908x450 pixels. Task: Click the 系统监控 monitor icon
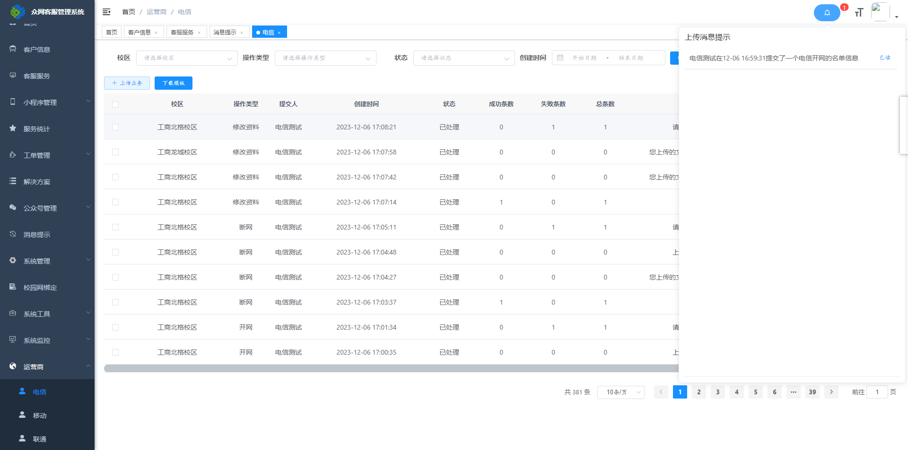coord(13,340)
